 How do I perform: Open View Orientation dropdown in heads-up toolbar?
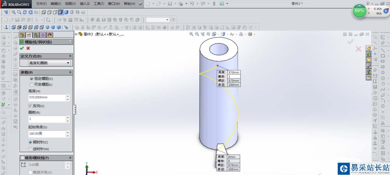tap(218, 35)
